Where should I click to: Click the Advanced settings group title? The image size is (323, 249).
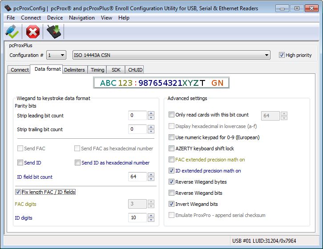187,98
